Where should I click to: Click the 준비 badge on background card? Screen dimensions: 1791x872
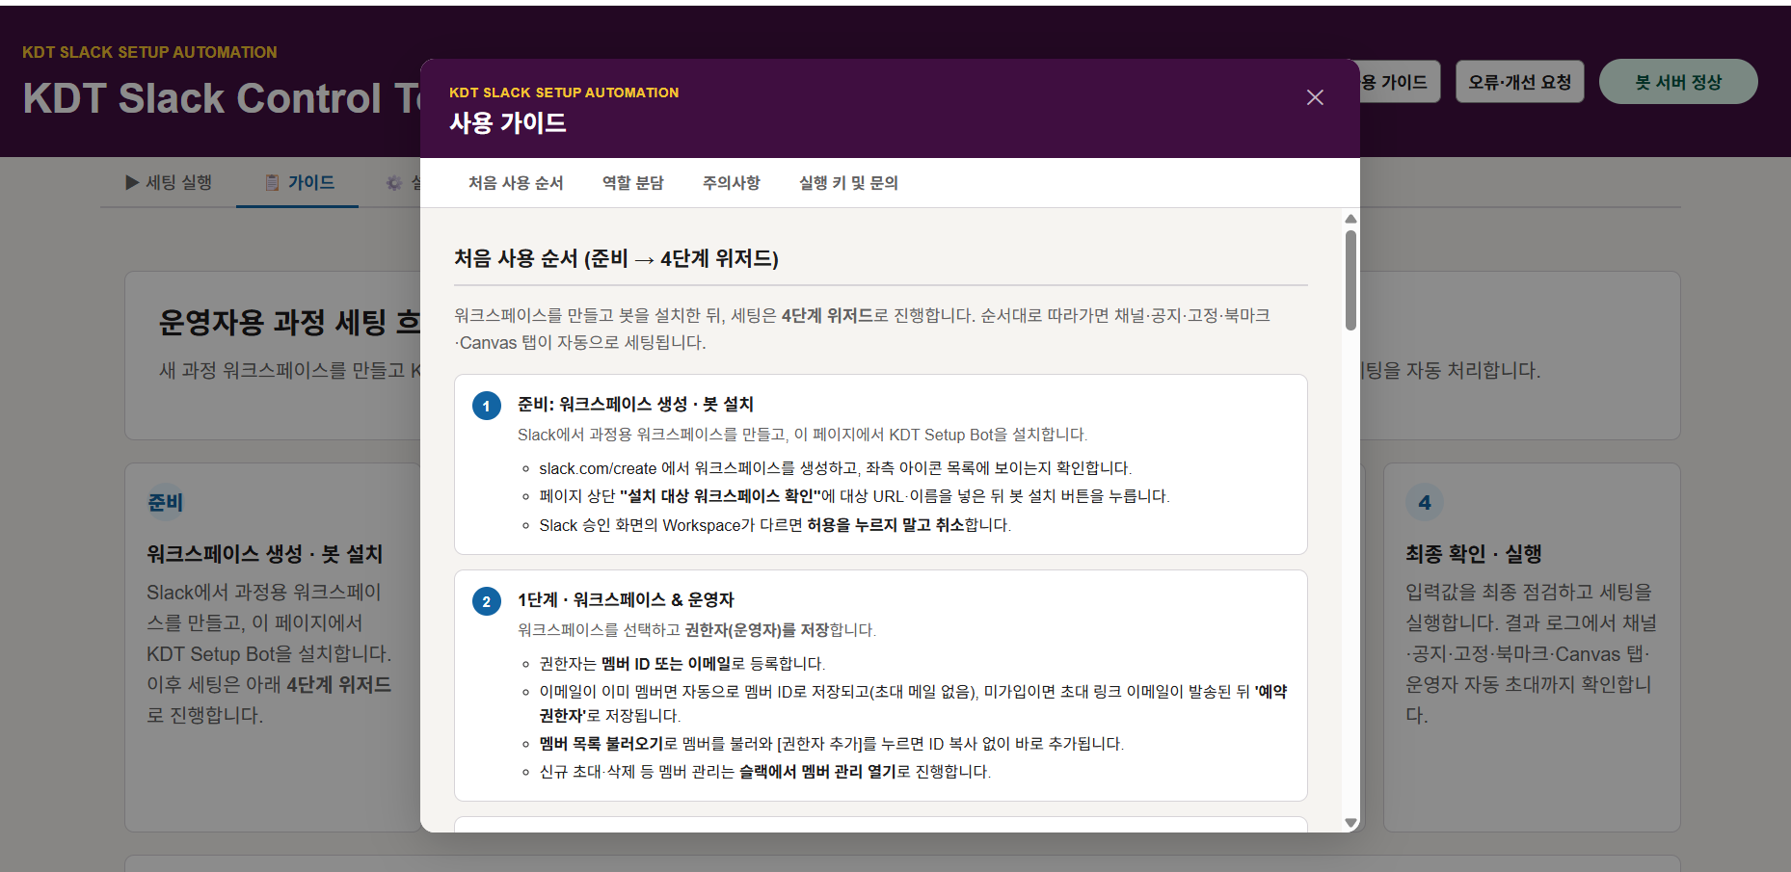(165, 502)
